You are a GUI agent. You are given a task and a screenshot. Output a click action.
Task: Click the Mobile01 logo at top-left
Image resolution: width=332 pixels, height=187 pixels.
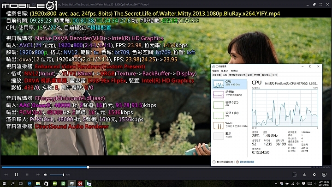(x=29, y=5)
